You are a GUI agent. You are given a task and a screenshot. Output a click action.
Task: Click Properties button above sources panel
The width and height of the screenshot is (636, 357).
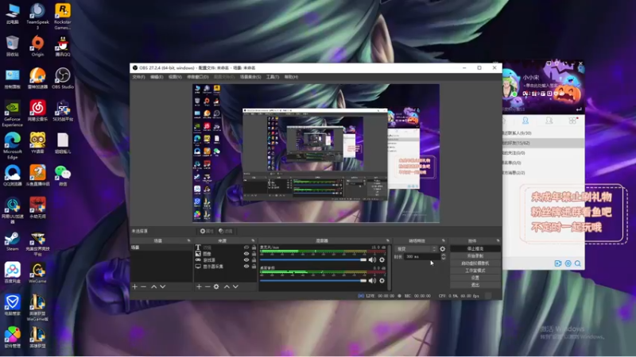[x=207, y=231]
